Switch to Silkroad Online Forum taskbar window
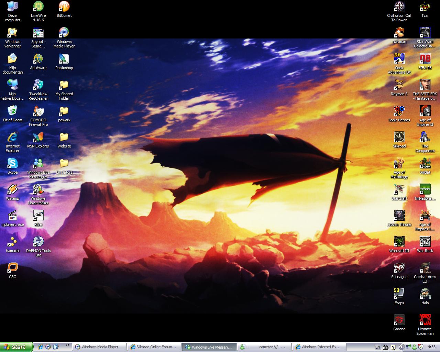 point(154,347)
